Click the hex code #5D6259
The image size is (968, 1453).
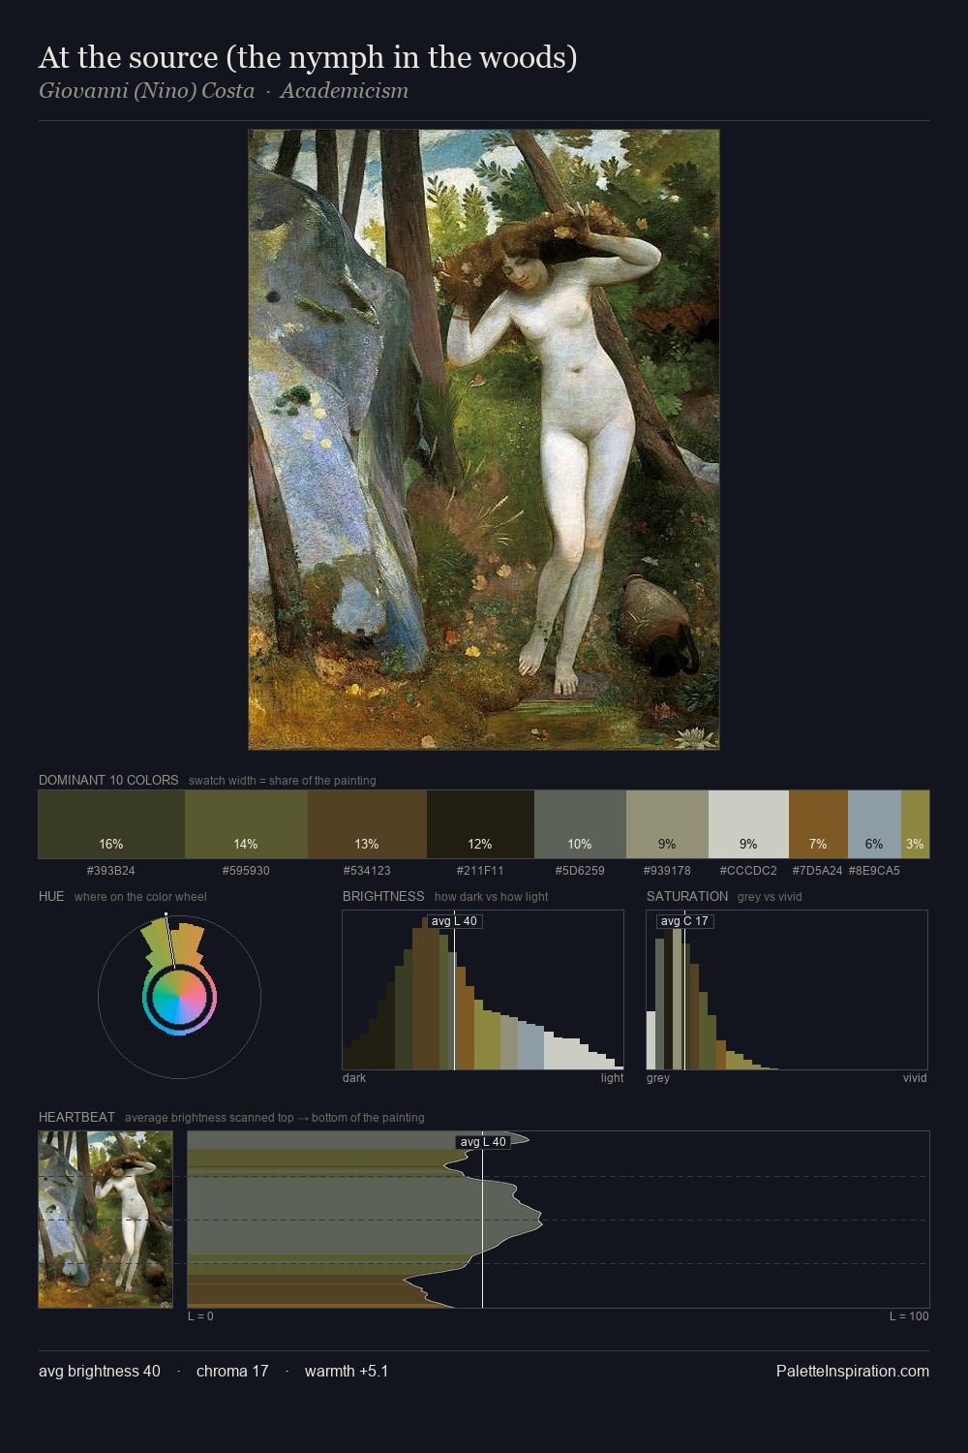point(580,871)
